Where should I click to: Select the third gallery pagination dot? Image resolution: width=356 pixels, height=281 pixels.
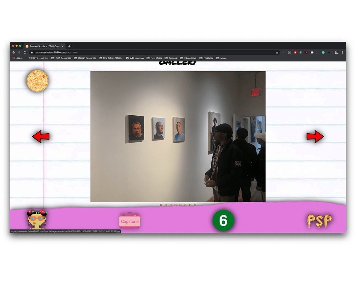tap(171, 205)
